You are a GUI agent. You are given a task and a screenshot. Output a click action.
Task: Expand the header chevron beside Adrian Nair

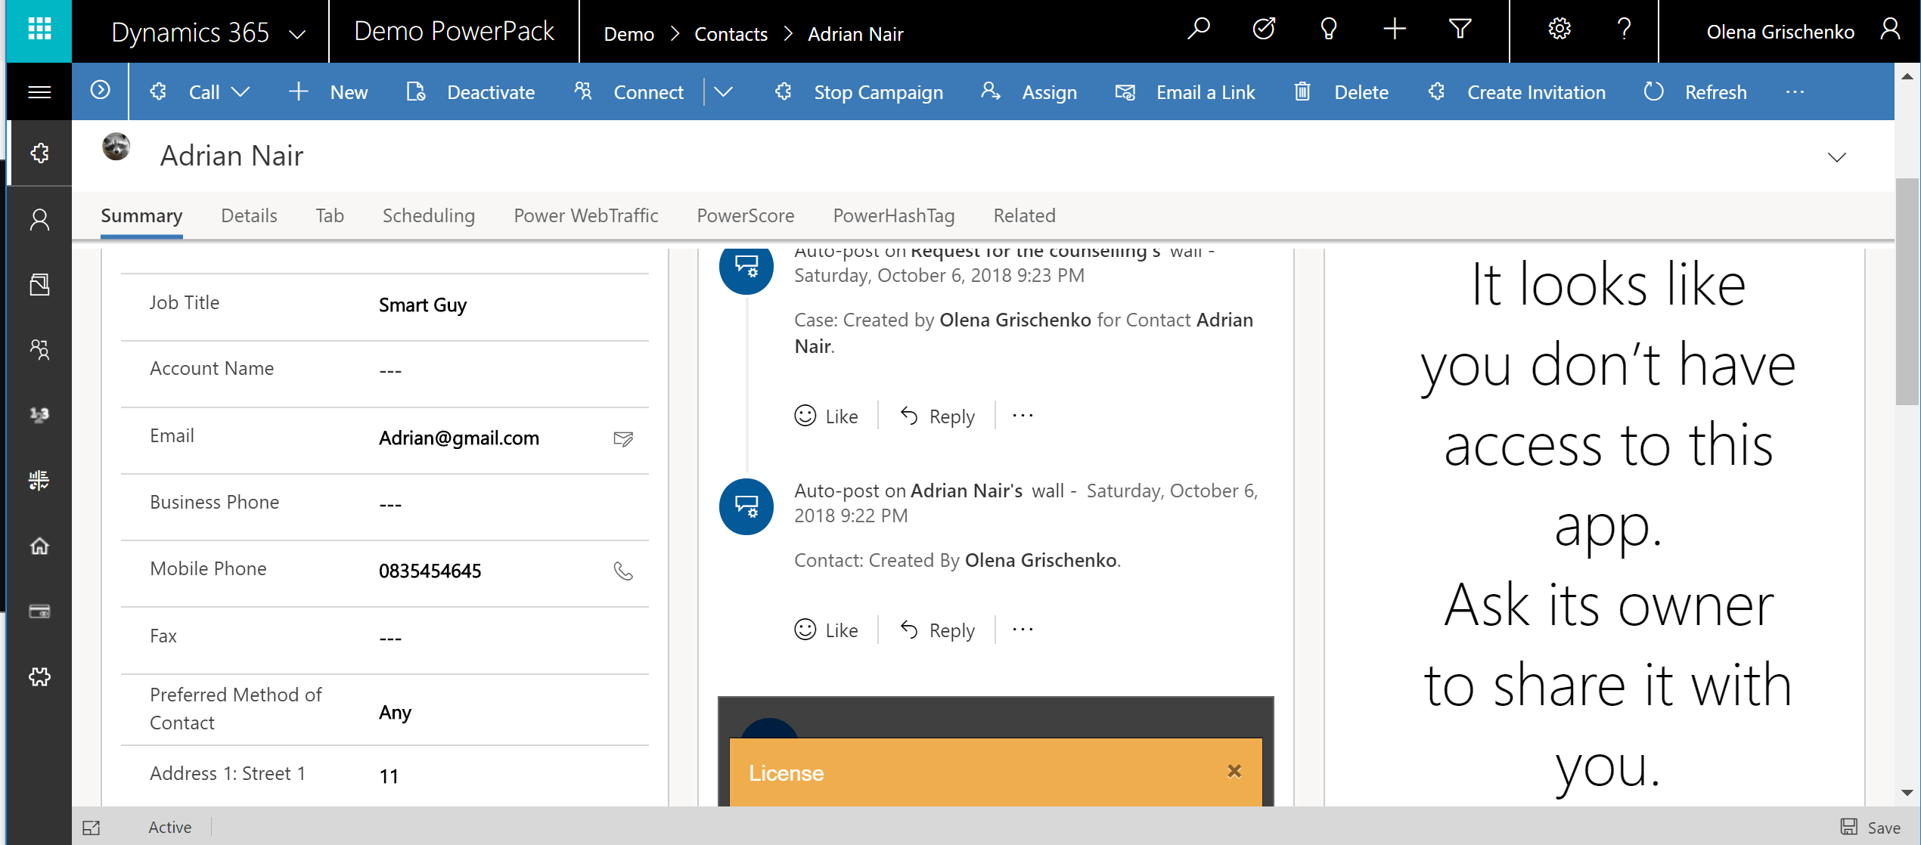pyautogui.click(x=1836, y=157)
